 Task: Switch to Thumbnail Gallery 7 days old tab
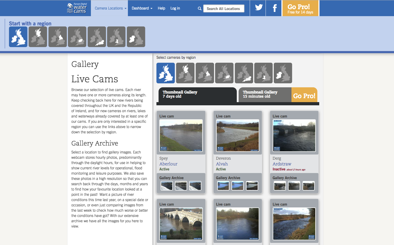pyautogui.click(x=197, y=94)
